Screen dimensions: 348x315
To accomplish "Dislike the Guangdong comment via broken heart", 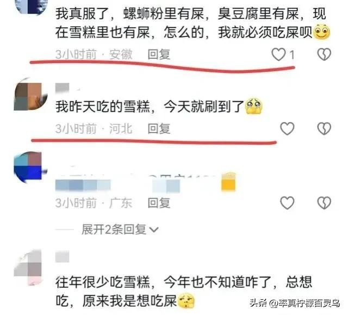I will pos(324,203).
